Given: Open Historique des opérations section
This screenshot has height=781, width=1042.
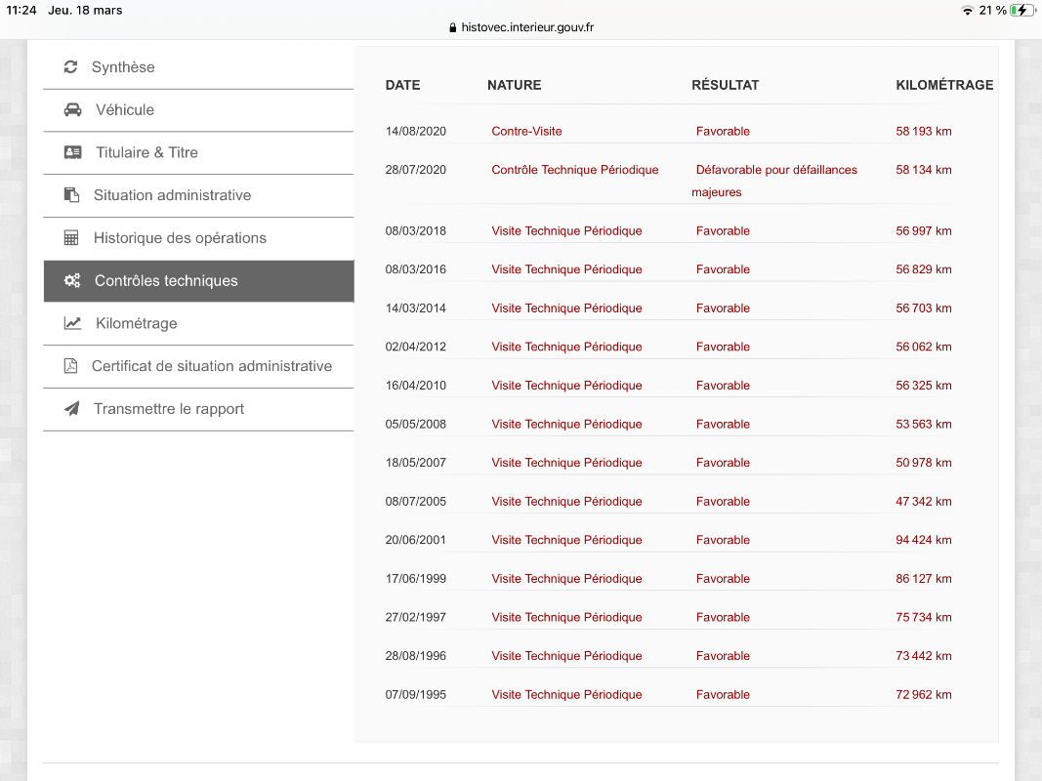Looking at the screenshot, I should [180, 238].
